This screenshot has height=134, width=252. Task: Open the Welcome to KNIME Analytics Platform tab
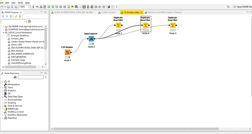163,12
